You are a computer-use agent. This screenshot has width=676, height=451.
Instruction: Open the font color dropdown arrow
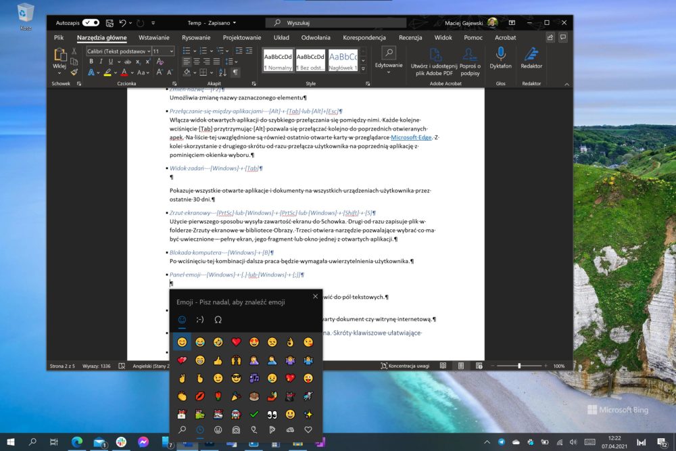coord(132,73)
